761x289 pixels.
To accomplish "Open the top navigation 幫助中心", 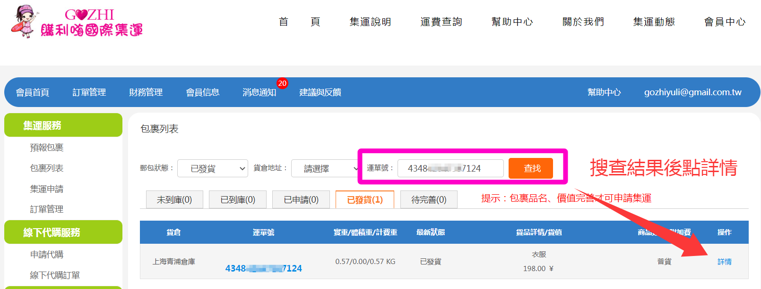I will [x=512, y=22].
